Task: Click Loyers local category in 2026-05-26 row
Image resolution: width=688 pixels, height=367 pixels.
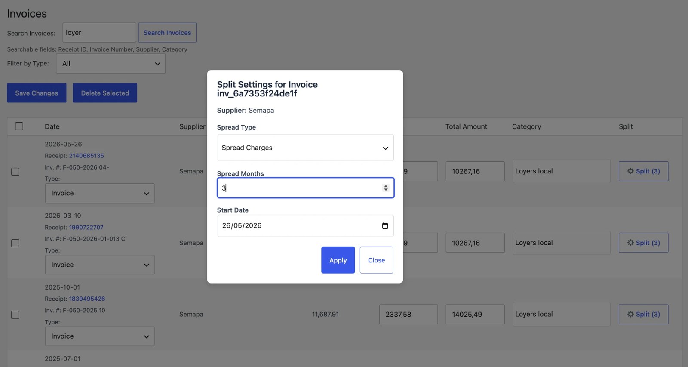Action: pos(561,171)
